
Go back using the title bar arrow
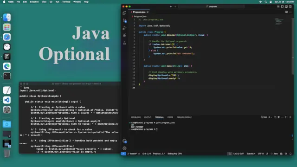[171, 6]
